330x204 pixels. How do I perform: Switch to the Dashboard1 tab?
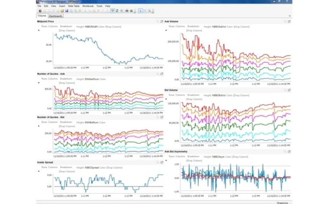pyautogui.click(x=55, y=16)
